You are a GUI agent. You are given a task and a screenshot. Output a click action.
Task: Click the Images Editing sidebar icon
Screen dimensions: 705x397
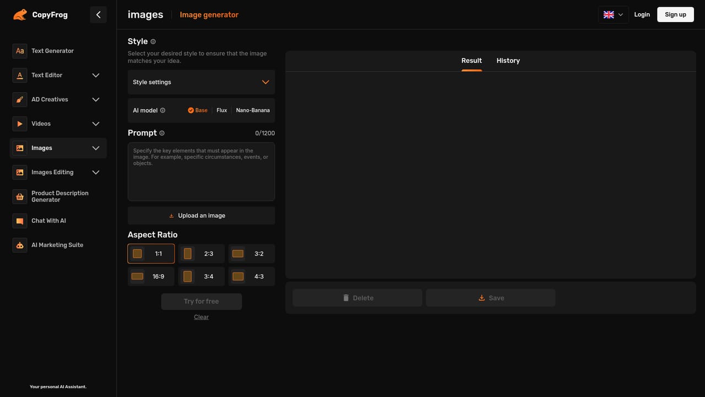tap(20, 172)
